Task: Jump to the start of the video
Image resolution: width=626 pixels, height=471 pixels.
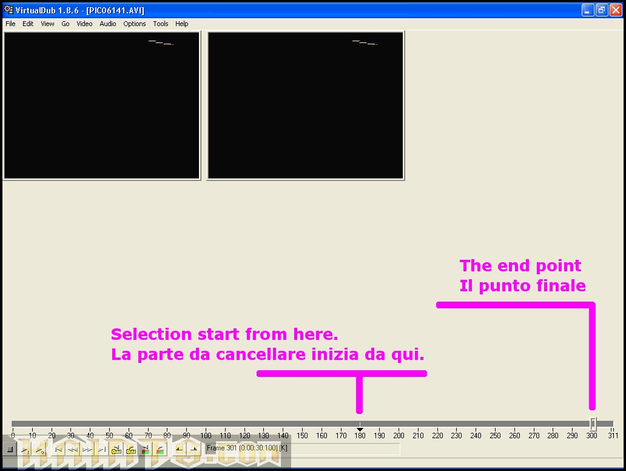Action: click(58, 449)
